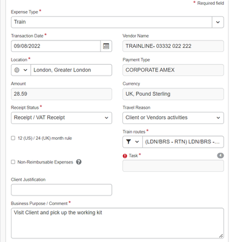This screenshot has height=242, width=232.
Task: Click the Amount label
Action: (18, 83)
